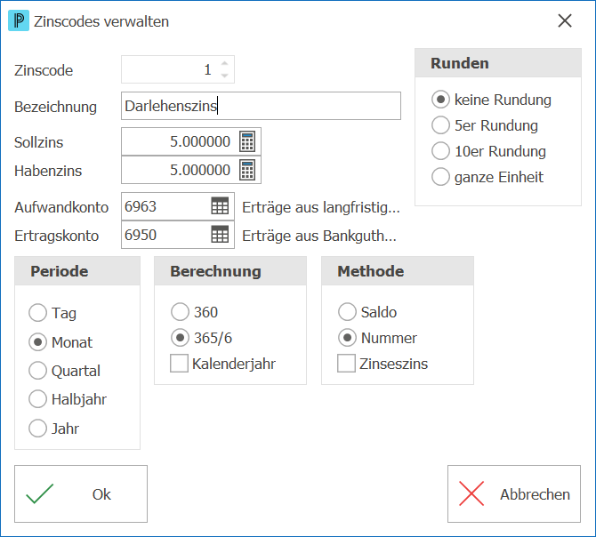Choose Monat as period
This screenshot has width=596, height=537.
pyautogui.click(x=60, y=342)
